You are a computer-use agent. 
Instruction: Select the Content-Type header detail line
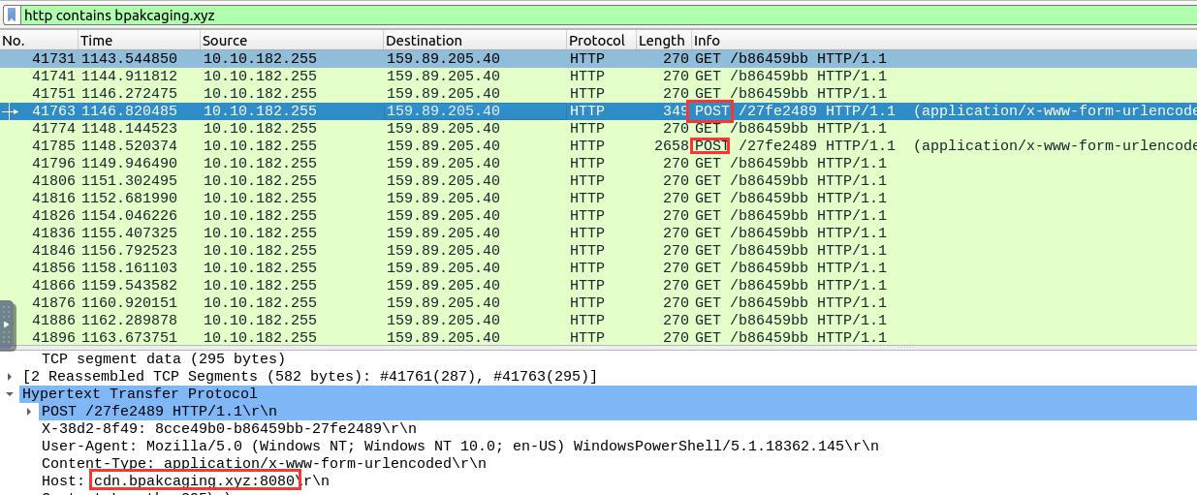[264, 464]
